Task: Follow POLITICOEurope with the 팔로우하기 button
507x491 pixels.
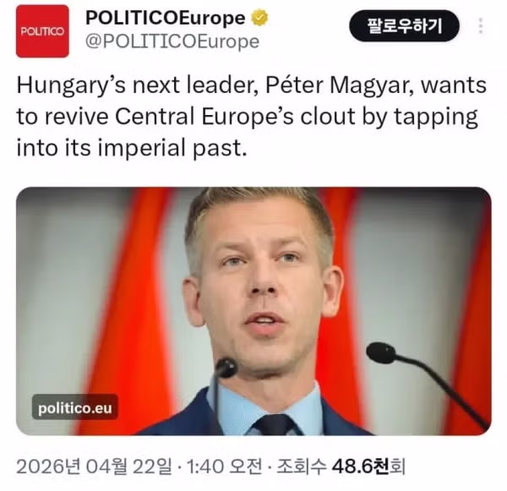Action: (x=404, y=25)
